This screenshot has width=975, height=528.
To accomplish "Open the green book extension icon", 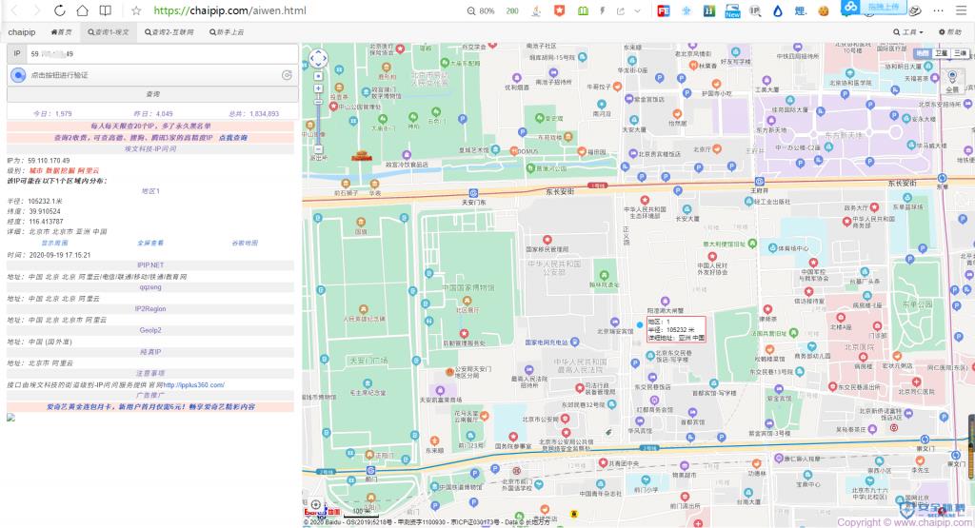I will (583, 10).
